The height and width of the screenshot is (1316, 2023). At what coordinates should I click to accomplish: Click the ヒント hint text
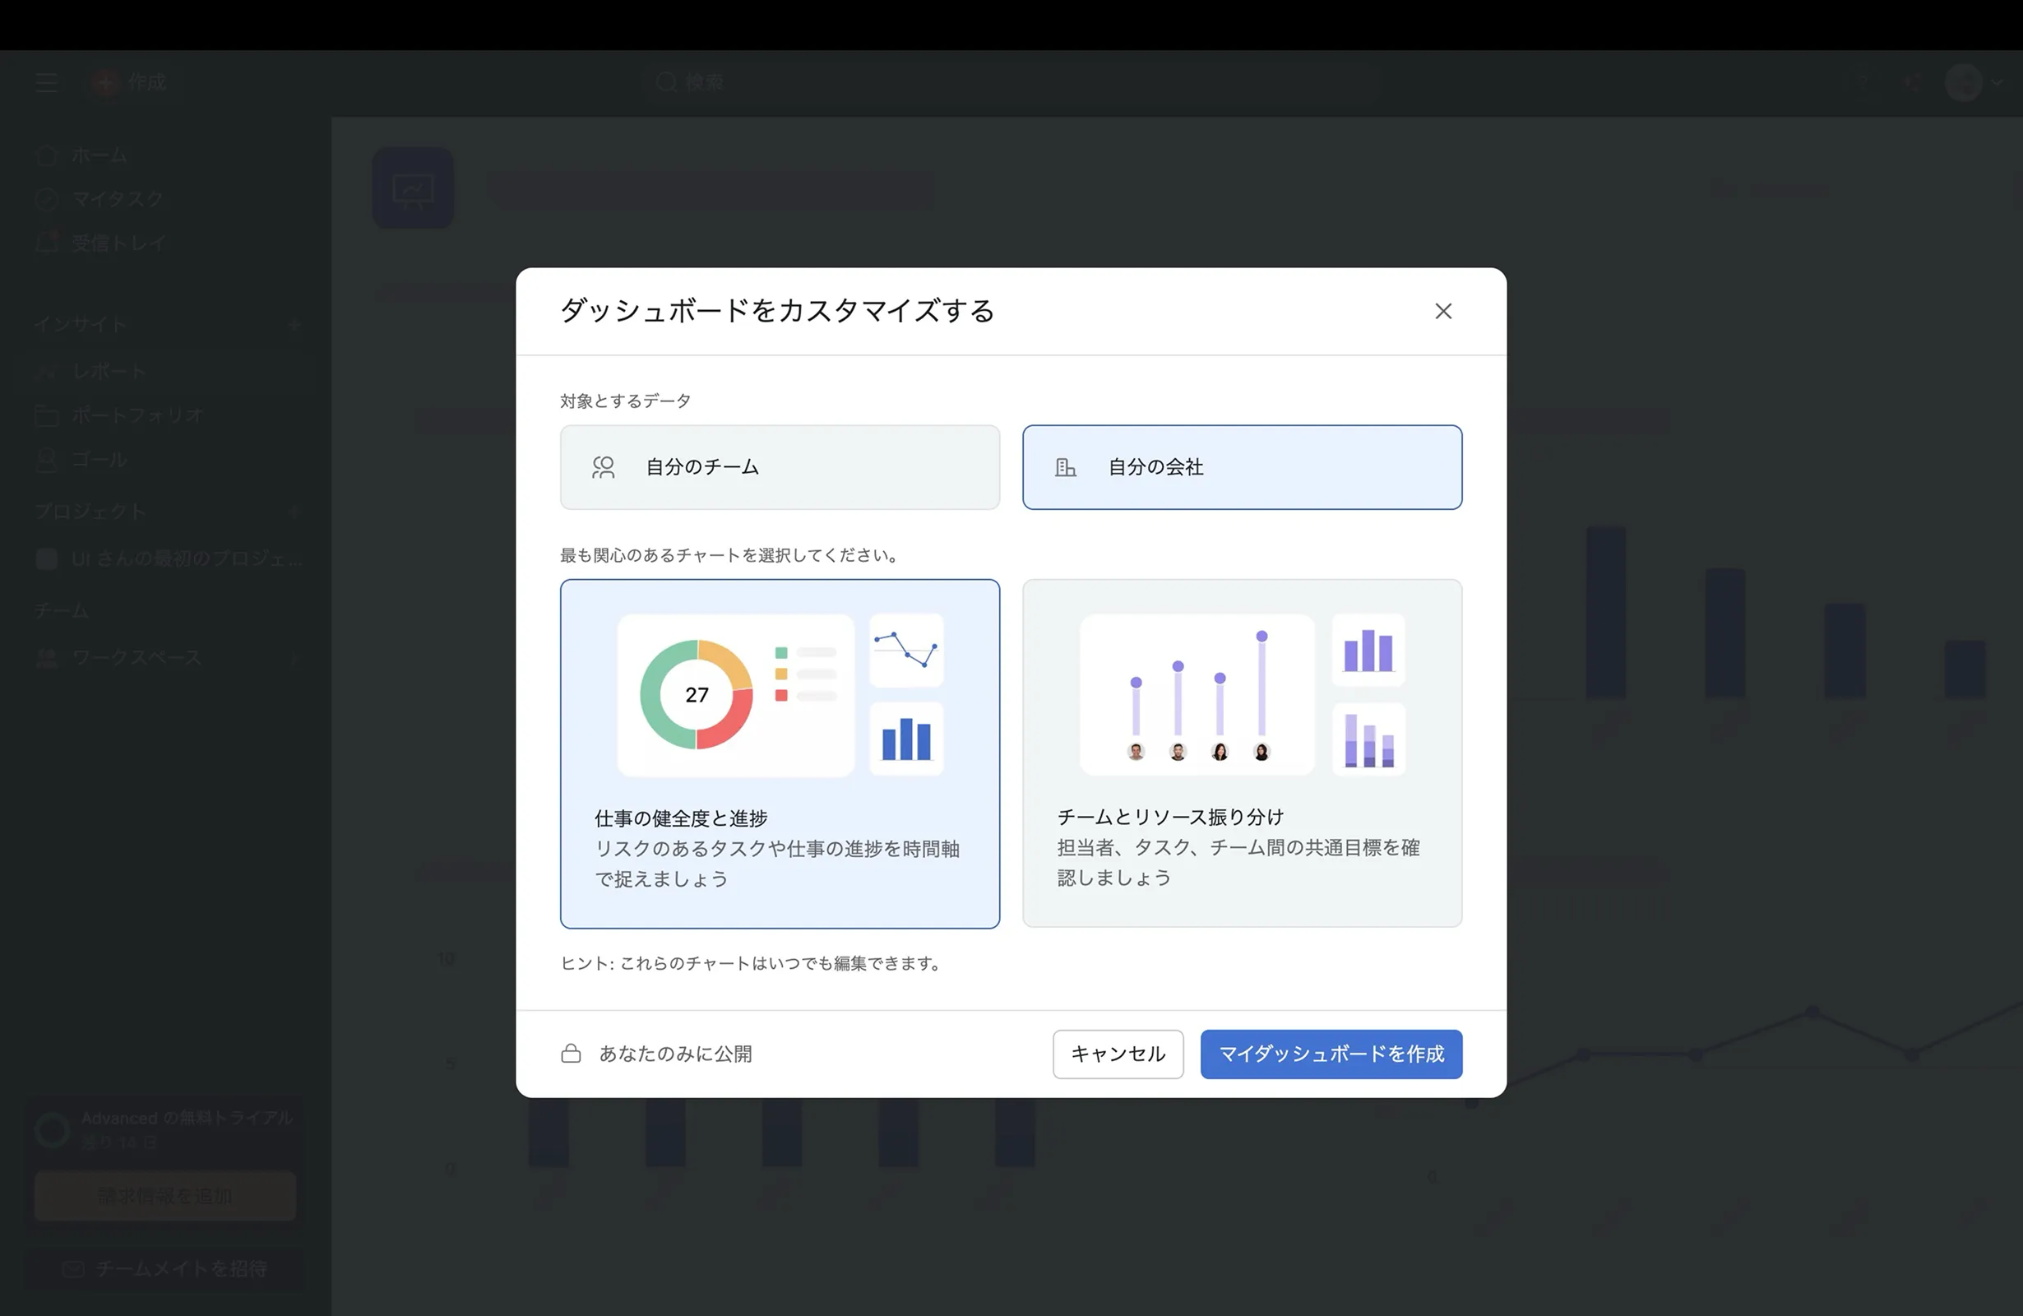tap(751, 963)
